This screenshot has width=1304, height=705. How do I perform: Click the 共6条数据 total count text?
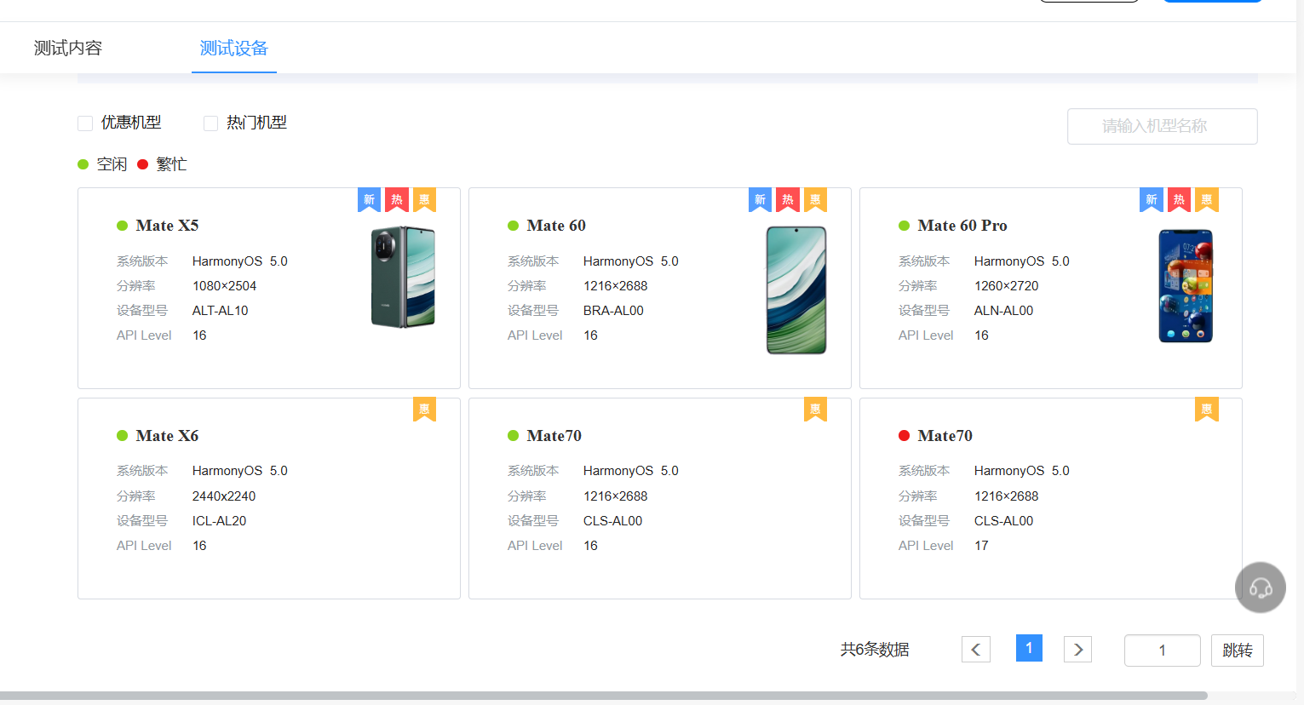(875, 650)
